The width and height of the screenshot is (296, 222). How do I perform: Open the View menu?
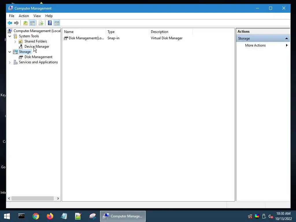pos(37,16)
